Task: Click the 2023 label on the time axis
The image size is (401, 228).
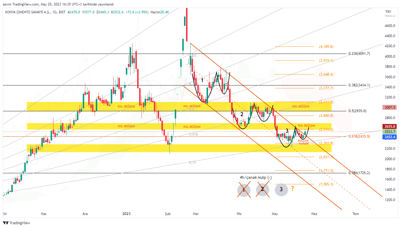Action: pyautogui.click(x=126, y=214)
